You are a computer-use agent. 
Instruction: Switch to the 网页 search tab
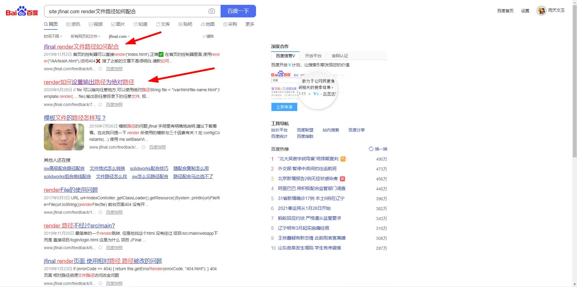(x=51, y=24)
